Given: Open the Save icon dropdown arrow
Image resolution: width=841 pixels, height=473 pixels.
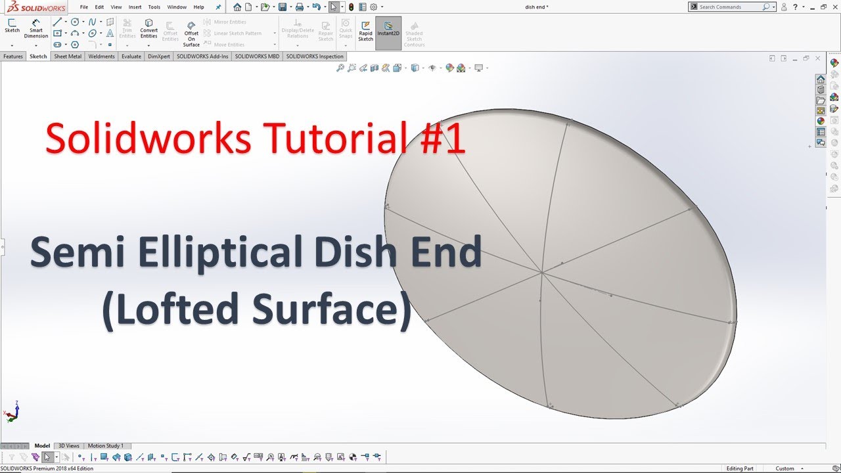Looking at the screenshot, I should 290,7.
